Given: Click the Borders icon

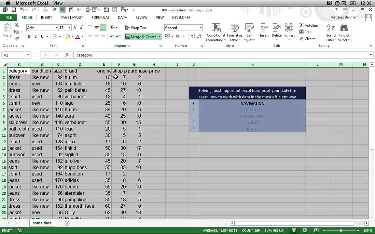Looking at the screenshot, I should pyautogui.click(x=55, y=36).
